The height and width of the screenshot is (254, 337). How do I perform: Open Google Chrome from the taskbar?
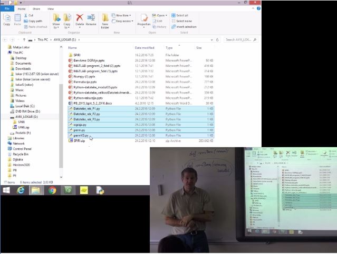(x=53, y=191)
